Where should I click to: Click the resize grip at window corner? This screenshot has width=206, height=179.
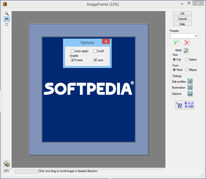(x=202, y=175)
